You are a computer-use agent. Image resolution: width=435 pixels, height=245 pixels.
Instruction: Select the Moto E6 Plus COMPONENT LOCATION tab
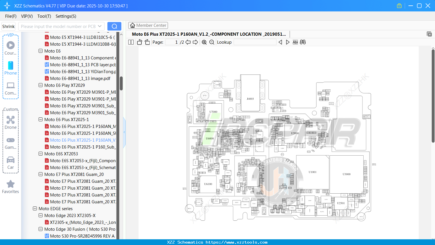pyautogui.click(x=209, y=34)
